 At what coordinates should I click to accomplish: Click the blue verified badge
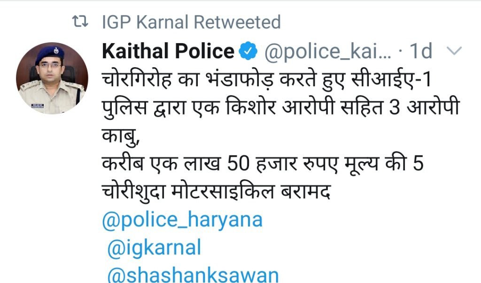coord(248,51)
